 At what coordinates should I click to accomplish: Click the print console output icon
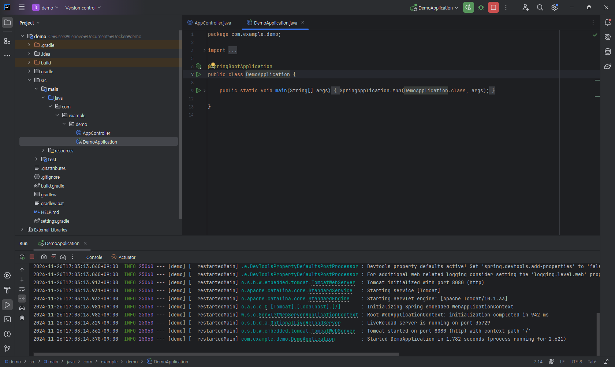pos(22,308)
